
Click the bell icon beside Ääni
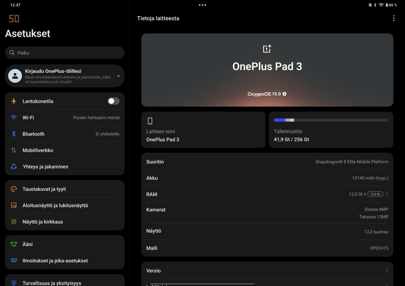pyautogui.click(x=14, y=244)
